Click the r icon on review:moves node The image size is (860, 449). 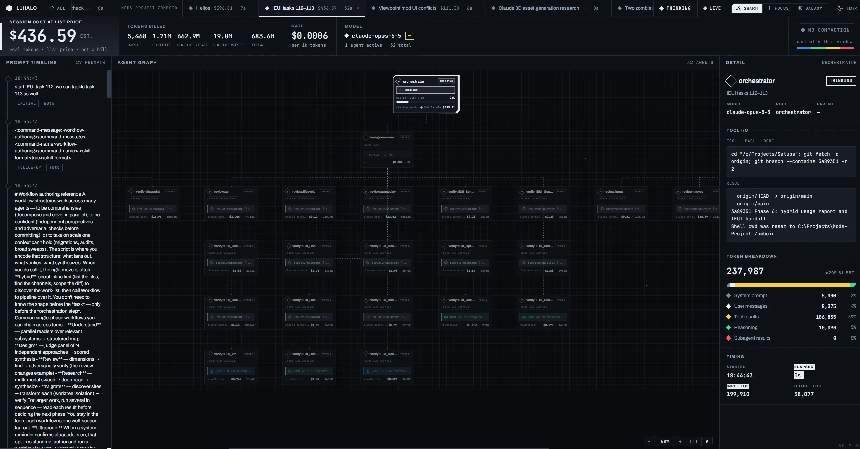678,192
